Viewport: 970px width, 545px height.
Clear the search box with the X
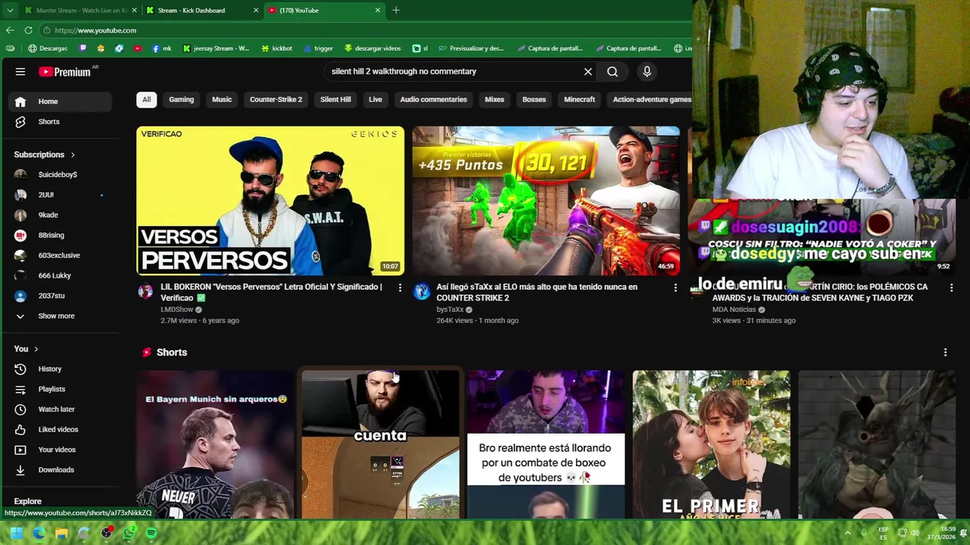click(587, 71)
